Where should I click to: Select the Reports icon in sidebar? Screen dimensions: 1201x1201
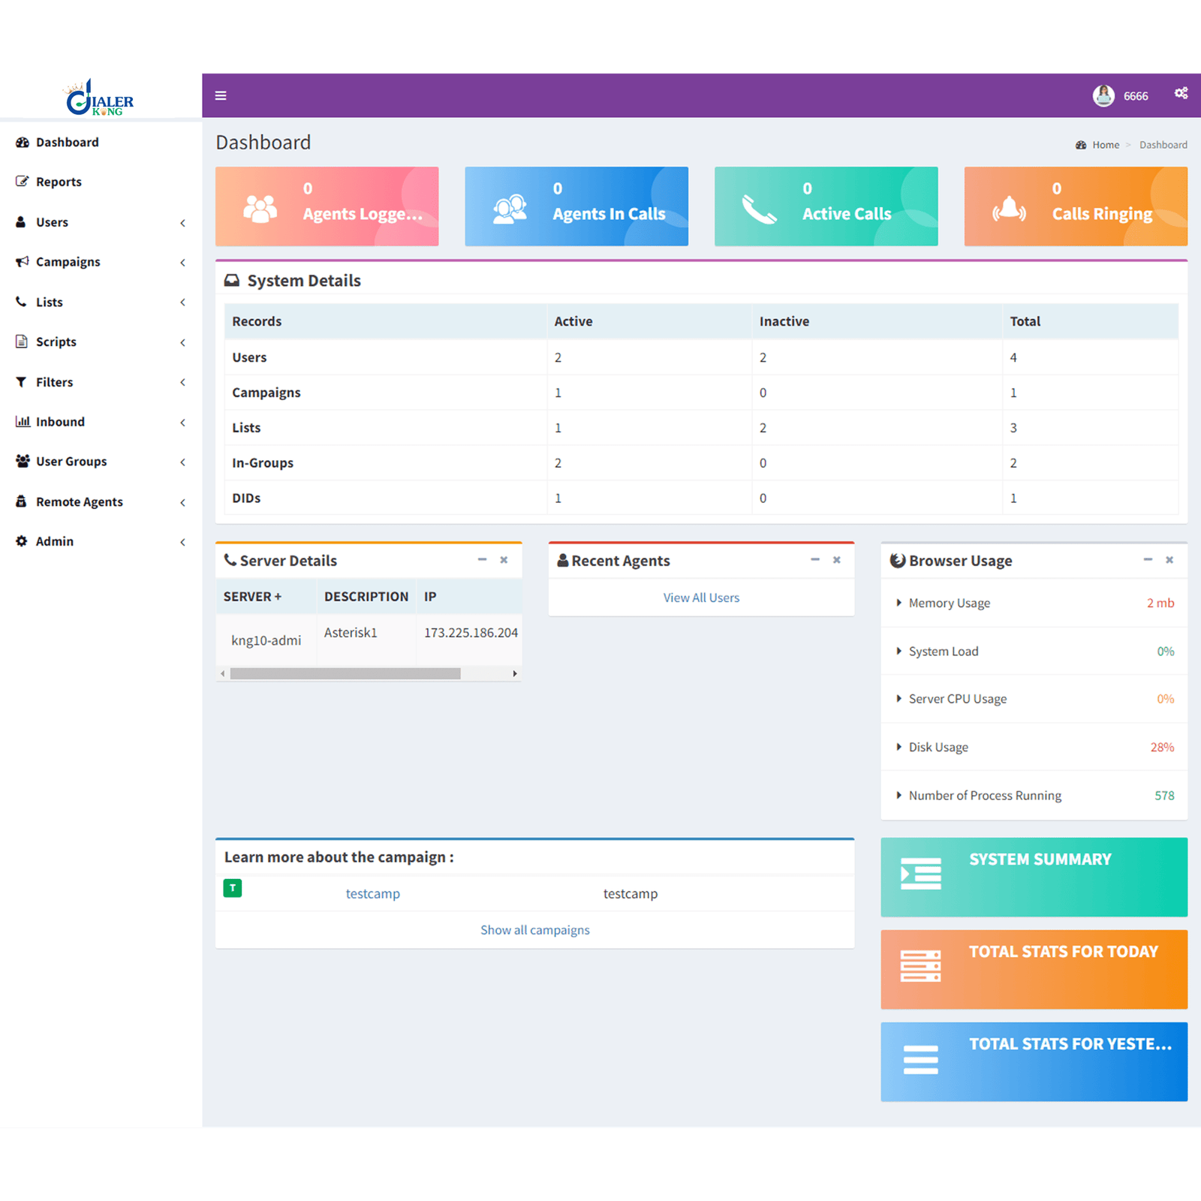click(x=22, y=181)
